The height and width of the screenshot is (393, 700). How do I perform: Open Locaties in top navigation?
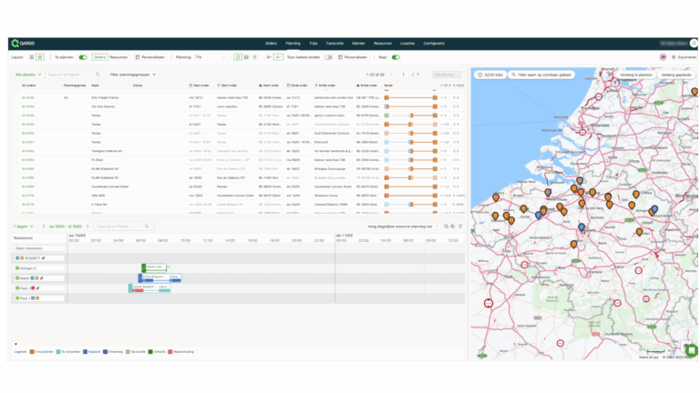[x=407, y=44]
